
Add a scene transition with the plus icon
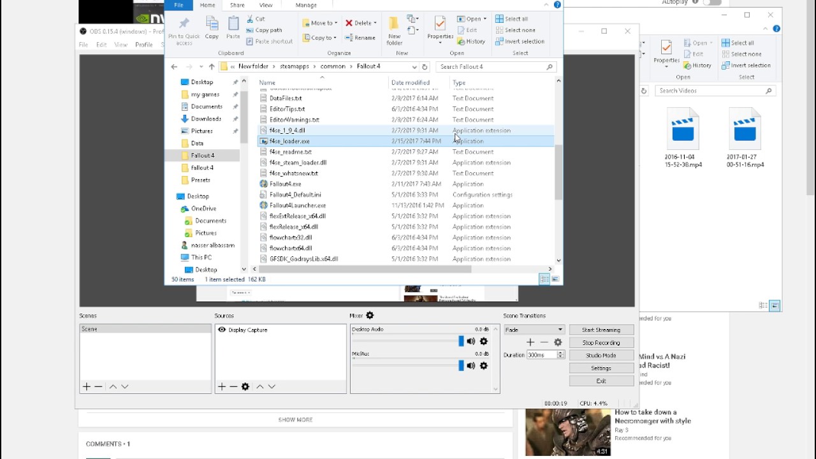(530, 342)
